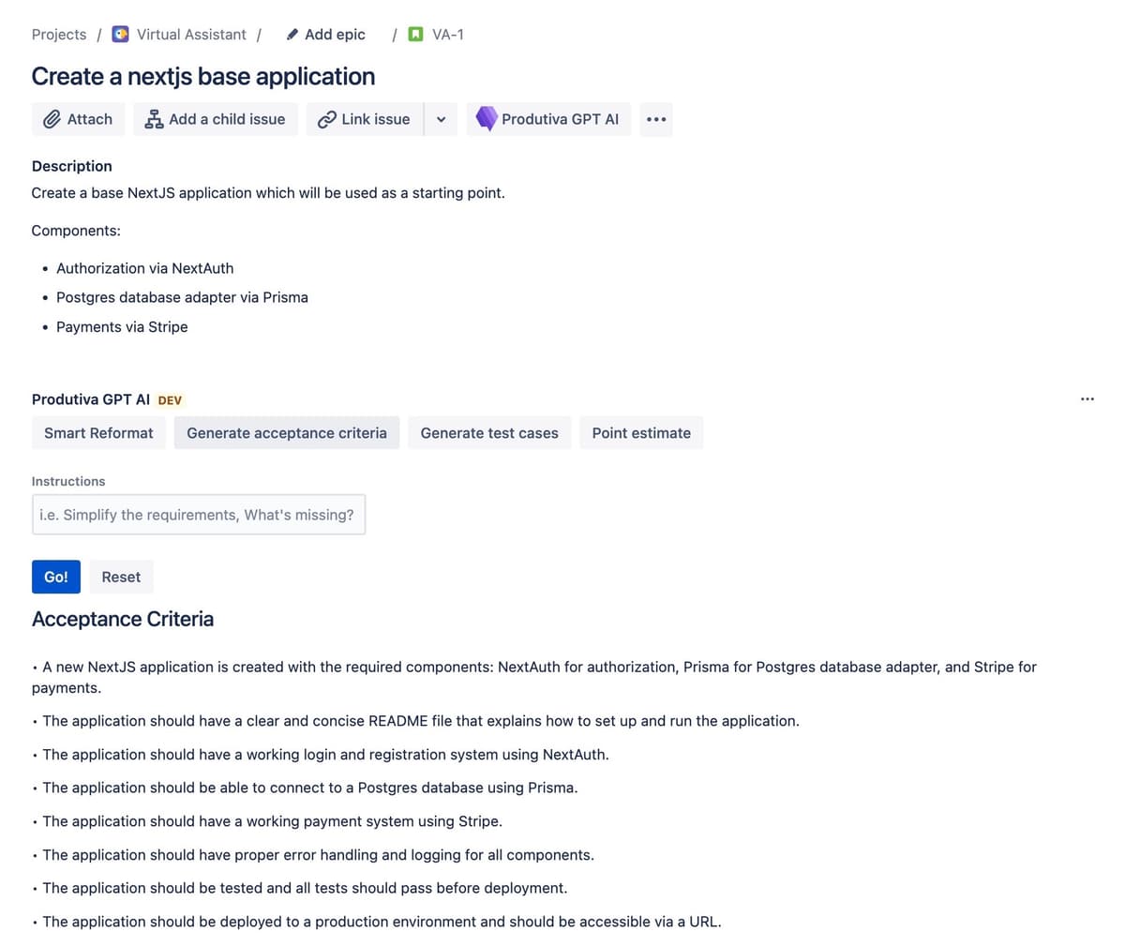Click the Go! button
1125x946 pixels.
(x=55, y=577)
